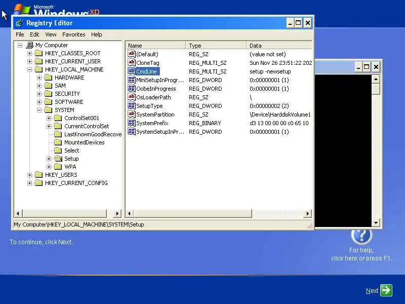
Task: Click the SetupType DWORD icon
Action: 132,105
